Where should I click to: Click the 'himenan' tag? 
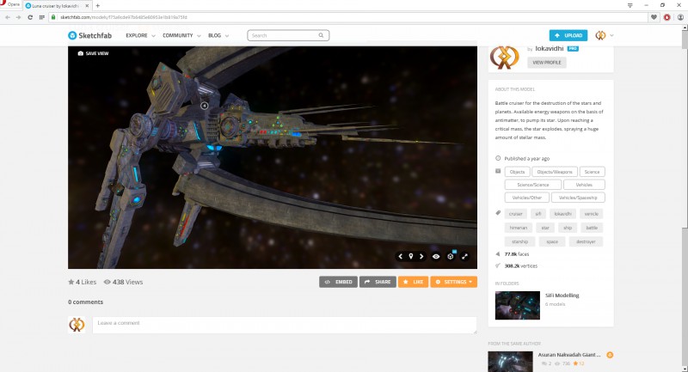[519, 228]
